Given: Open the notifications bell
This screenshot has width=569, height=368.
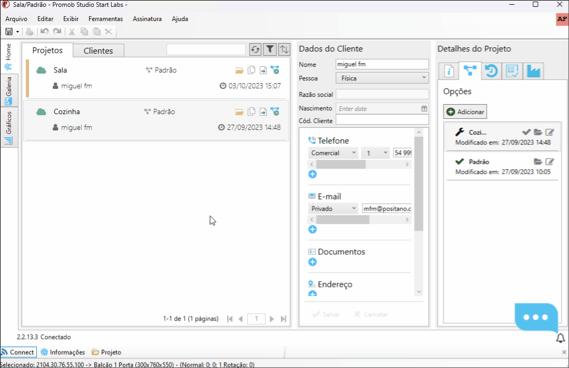Looking at the screenshot, I should click(561, 339).
